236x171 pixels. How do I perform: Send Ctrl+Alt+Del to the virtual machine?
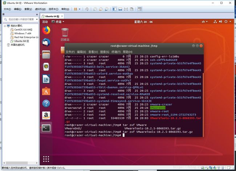pos(87,9)
